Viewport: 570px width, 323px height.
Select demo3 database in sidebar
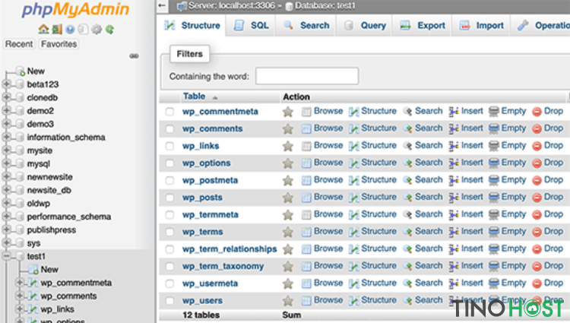point(40,124)
